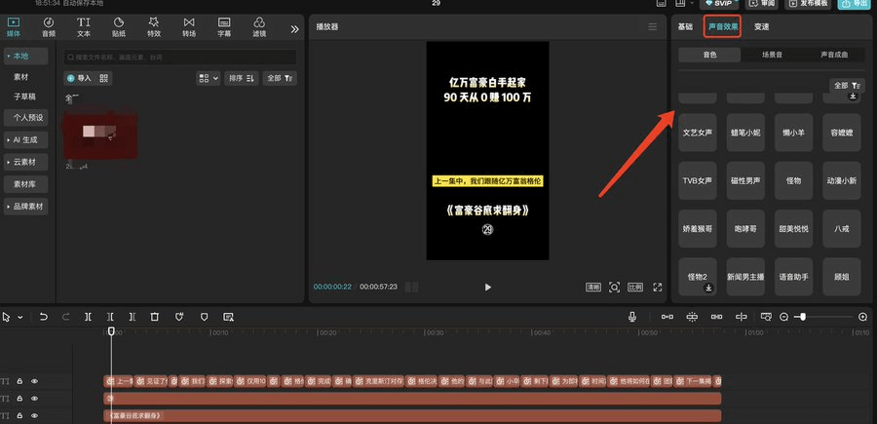
Task: Open the 特效 effects panel
Action: click(x=153, y=26)
